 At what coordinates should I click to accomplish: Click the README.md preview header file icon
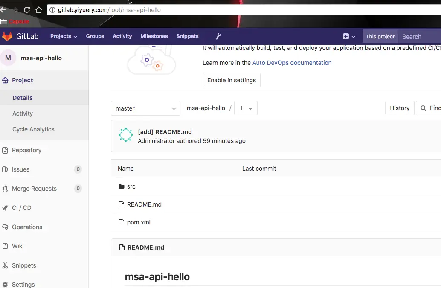tap(122, 247)
